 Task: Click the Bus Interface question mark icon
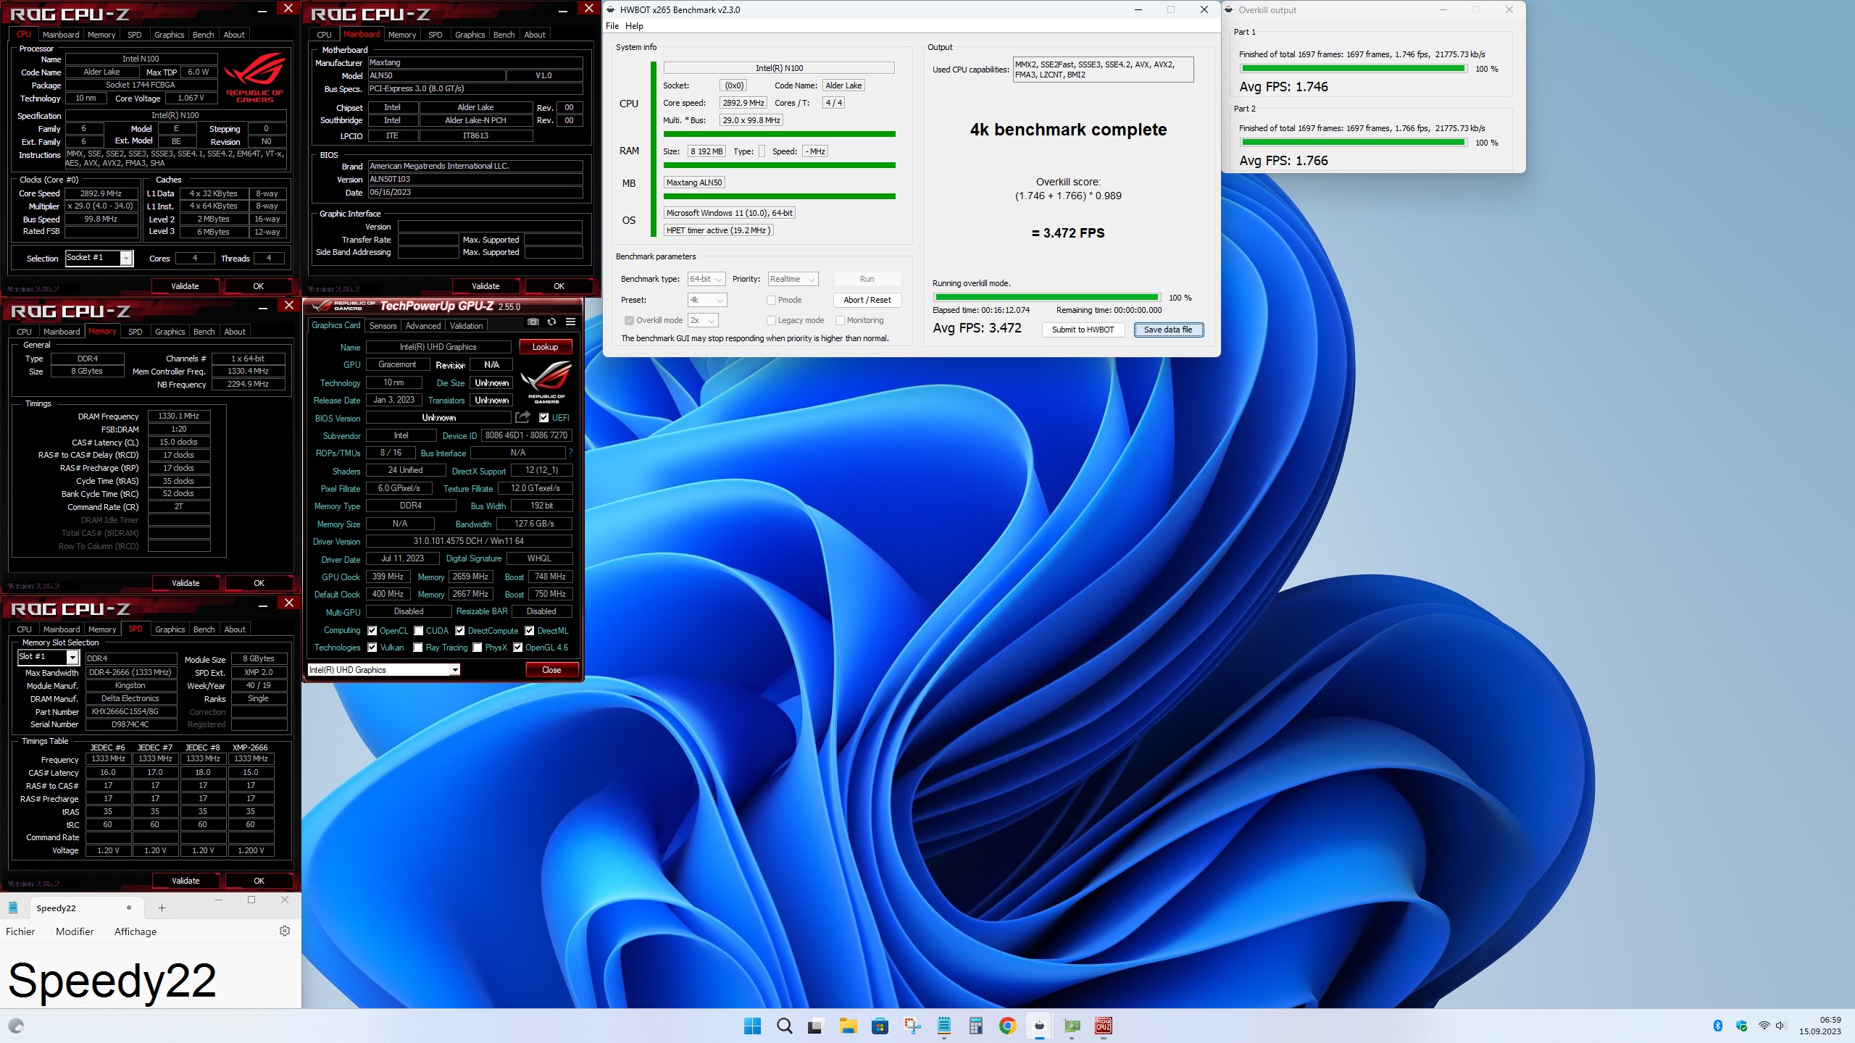[x=571, y=453]
